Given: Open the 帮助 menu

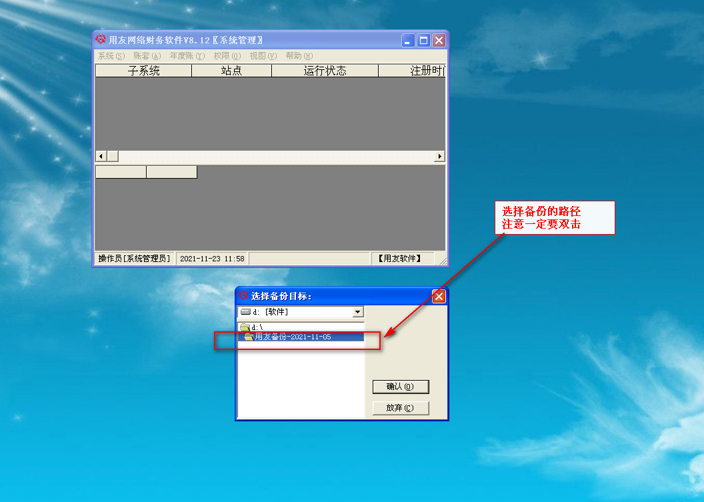Looking at the screenshot, I should [x=299, y=56].
